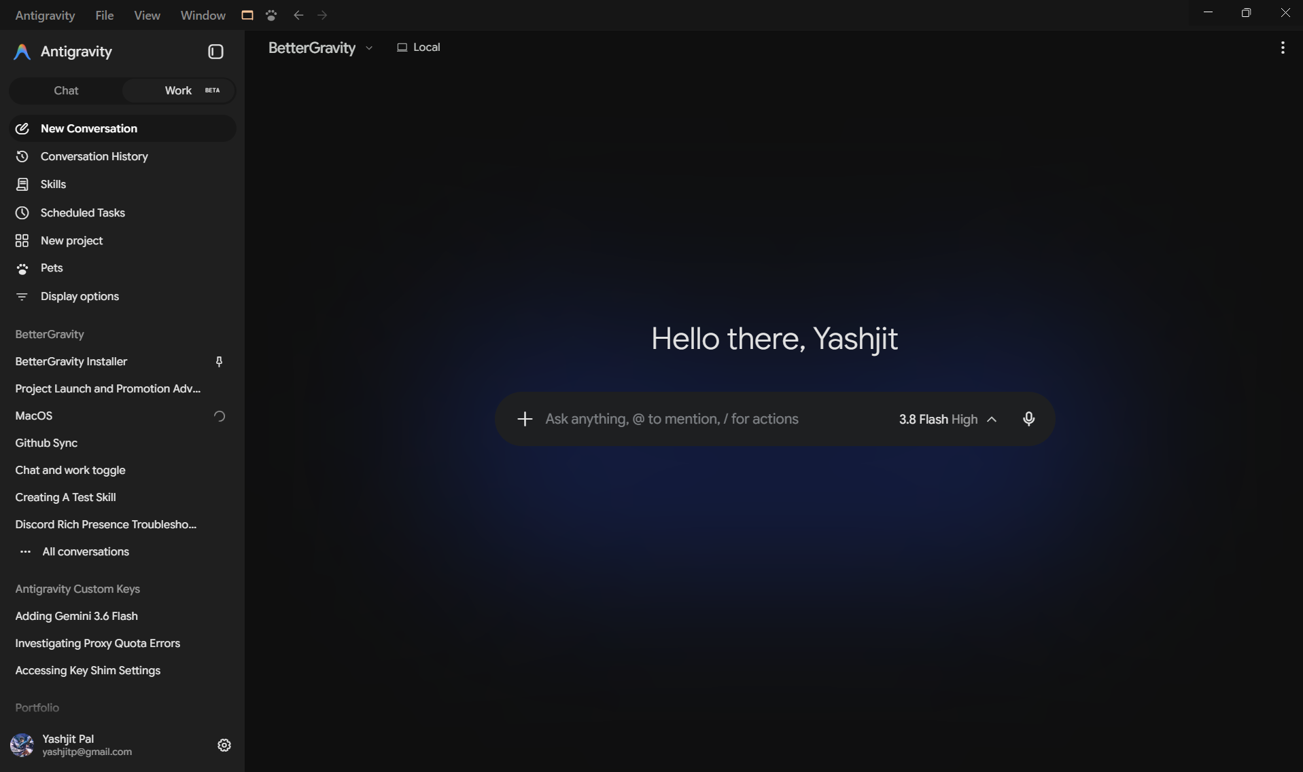1303x772 pixels.
Task: Open the Skills page
Action: click(x=122, y=184)
